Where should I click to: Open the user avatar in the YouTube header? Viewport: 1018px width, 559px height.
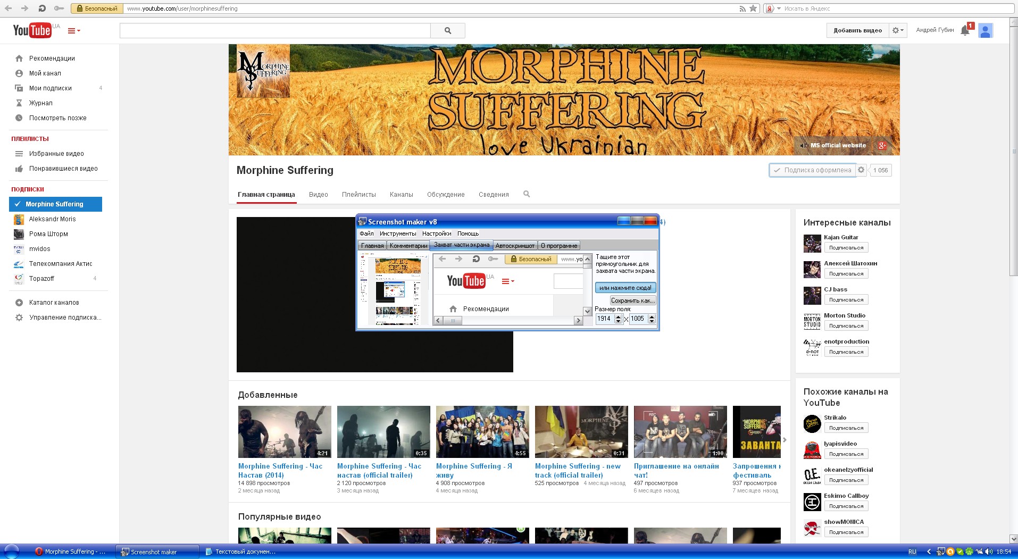[x=986, y=30]
